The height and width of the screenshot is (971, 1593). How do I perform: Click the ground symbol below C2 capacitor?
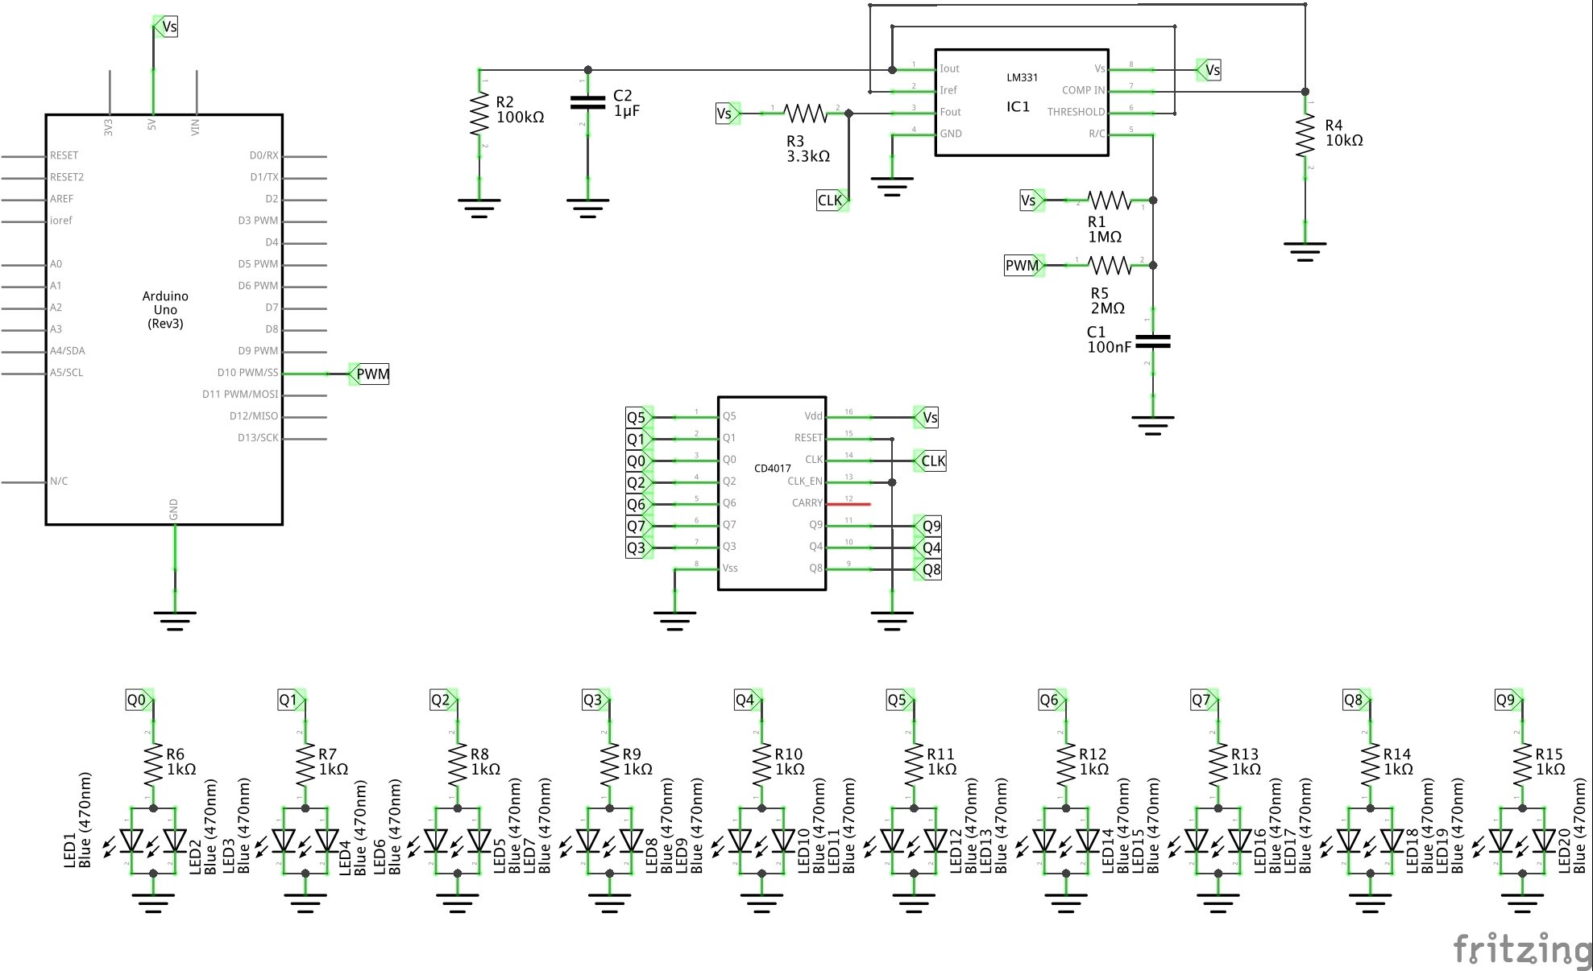pos(587,209)
